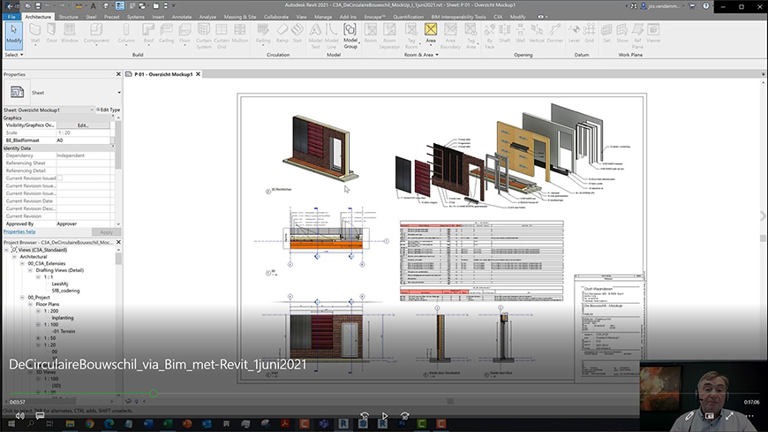Select the Area Boundary tool
768x432 pixels.
(450, 36)
